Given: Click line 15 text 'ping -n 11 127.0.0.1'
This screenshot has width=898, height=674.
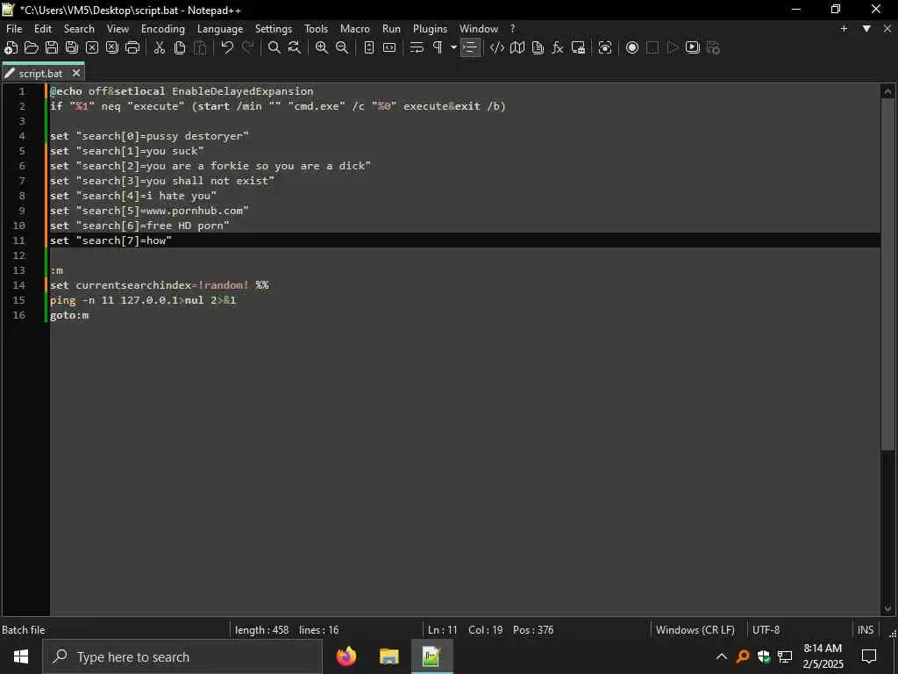Looking at the screenshot, I should point(114,300).
